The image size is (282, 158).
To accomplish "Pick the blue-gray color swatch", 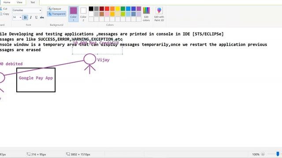I will (134, 14).
